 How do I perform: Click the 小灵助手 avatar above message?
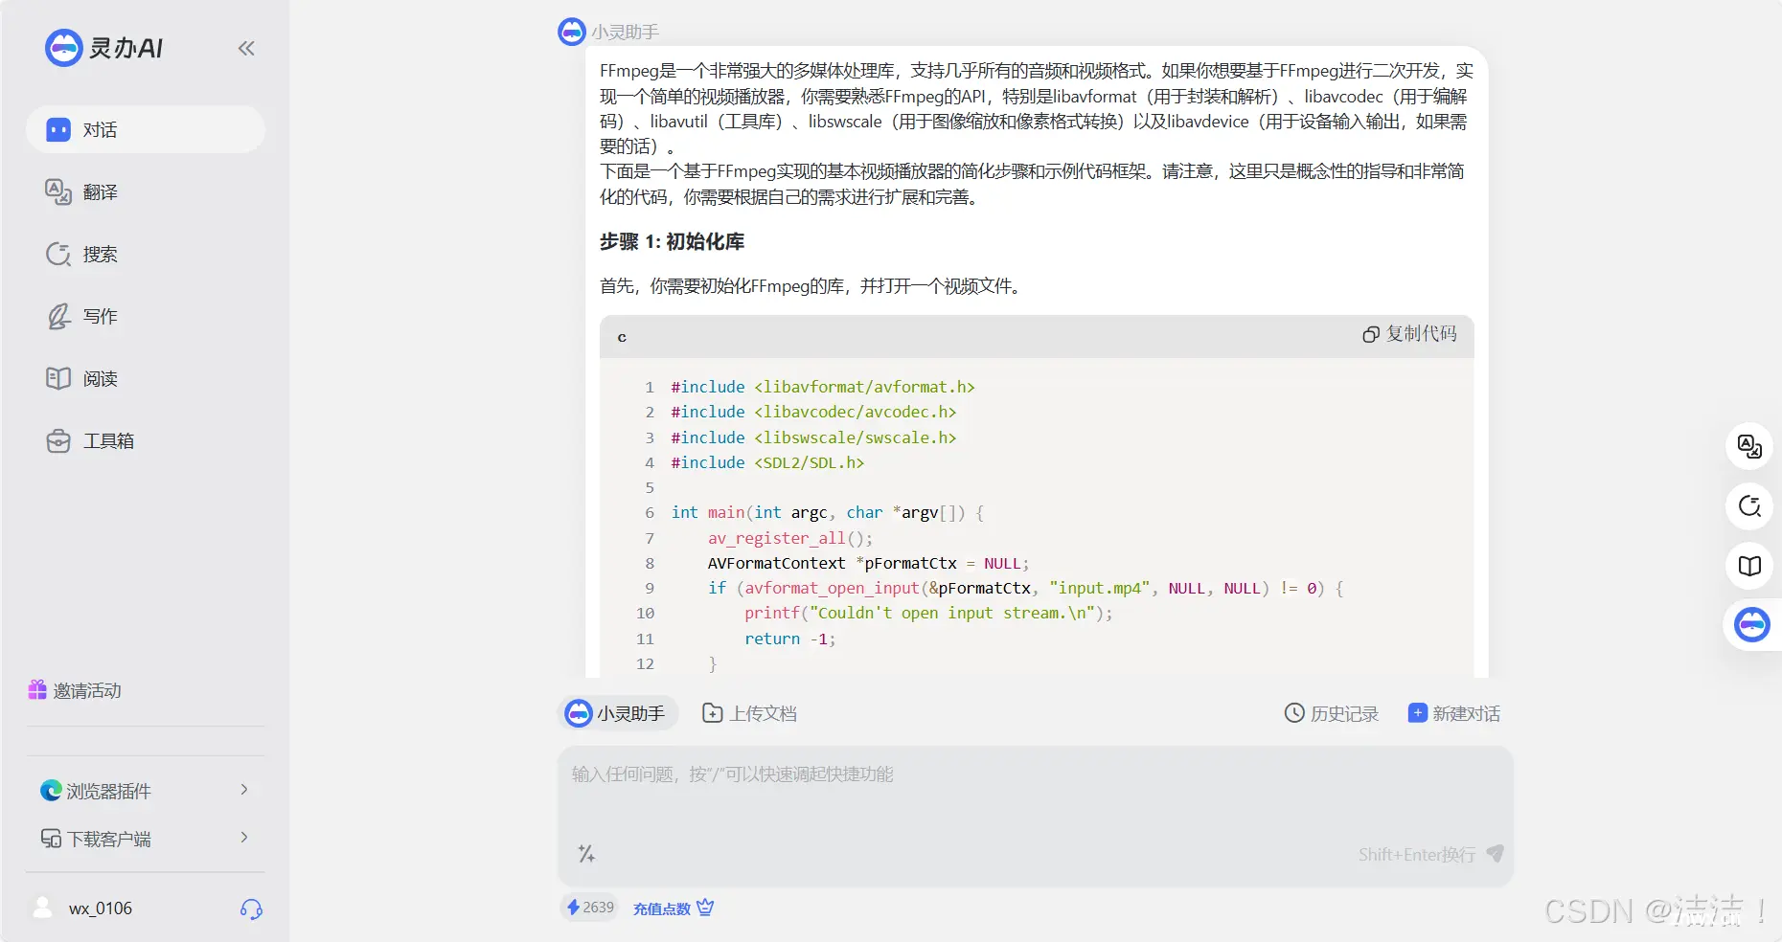coord(572,32)
